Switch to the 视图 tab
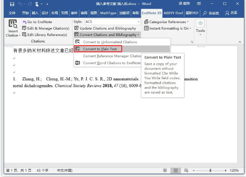Viewport: 246px width, 177px height. 94,13
